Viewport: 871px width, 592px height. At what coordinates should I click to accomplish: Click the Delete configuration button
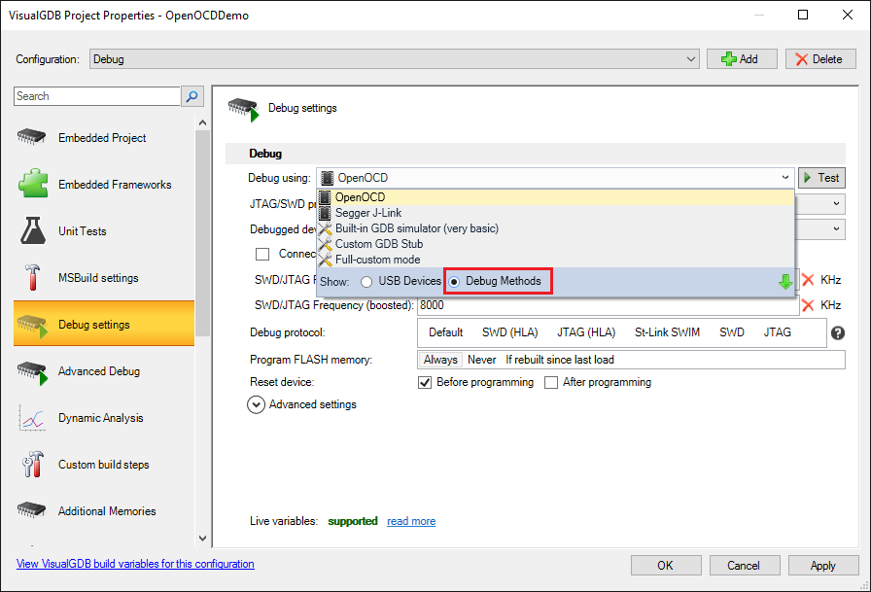[x=820, y=59]
